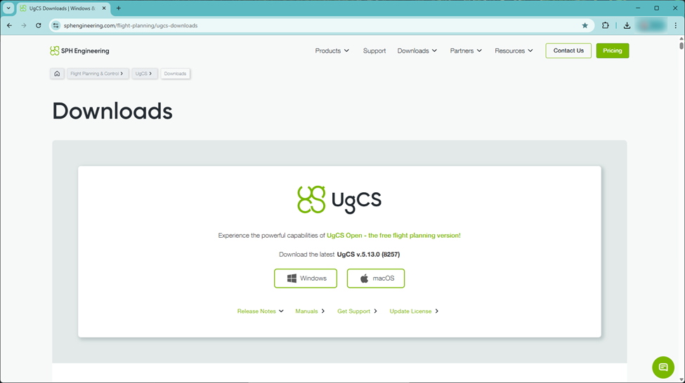This screenshot has width=685, height=383.
Task: Open the Get Support link
Action: (x=357, y=311)
